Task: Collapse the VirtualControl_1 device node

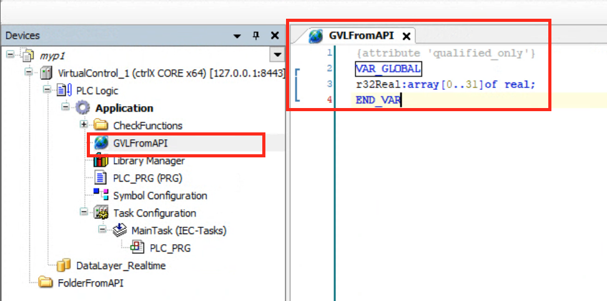Action: [29, 72]
